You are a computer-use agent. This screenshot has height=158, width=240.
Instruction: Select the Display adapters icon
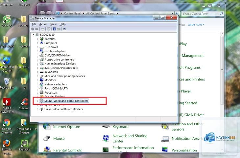pyautogui.click(x=41, y=51)
